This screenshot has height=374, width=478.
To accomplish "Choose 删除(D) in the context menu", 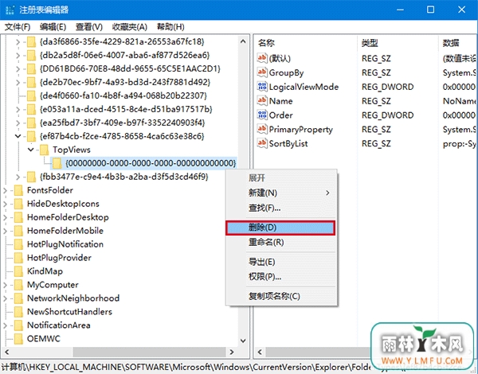I will 280,228.
